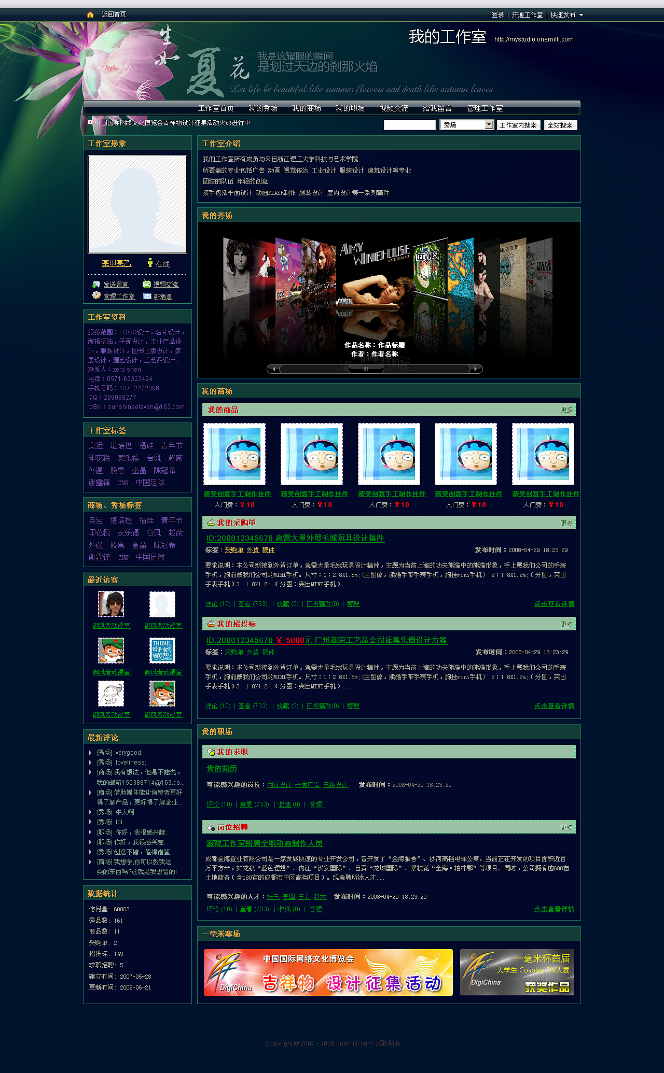
Task: Open the 管理工作室 menu item
Action: (x=485, y=108)
